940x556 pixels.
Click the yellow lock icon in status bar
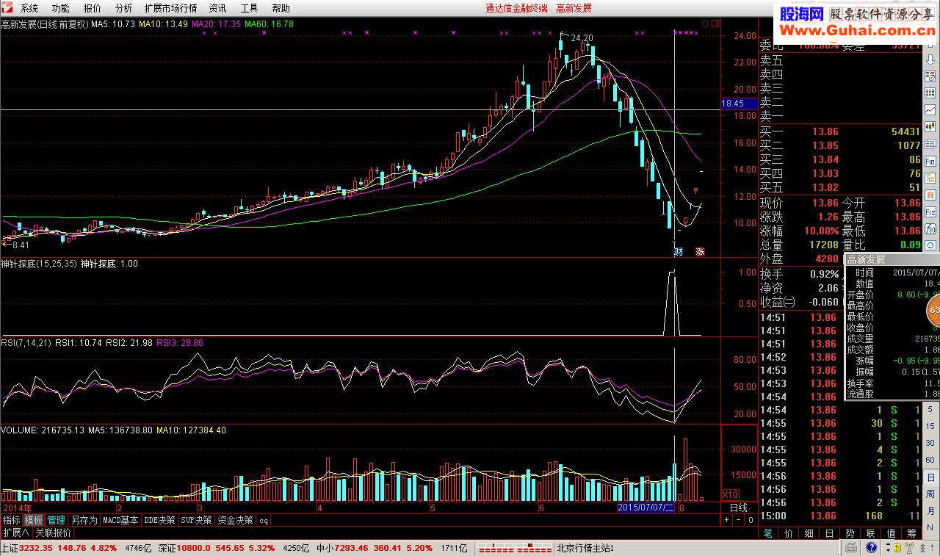pos(897,549)
